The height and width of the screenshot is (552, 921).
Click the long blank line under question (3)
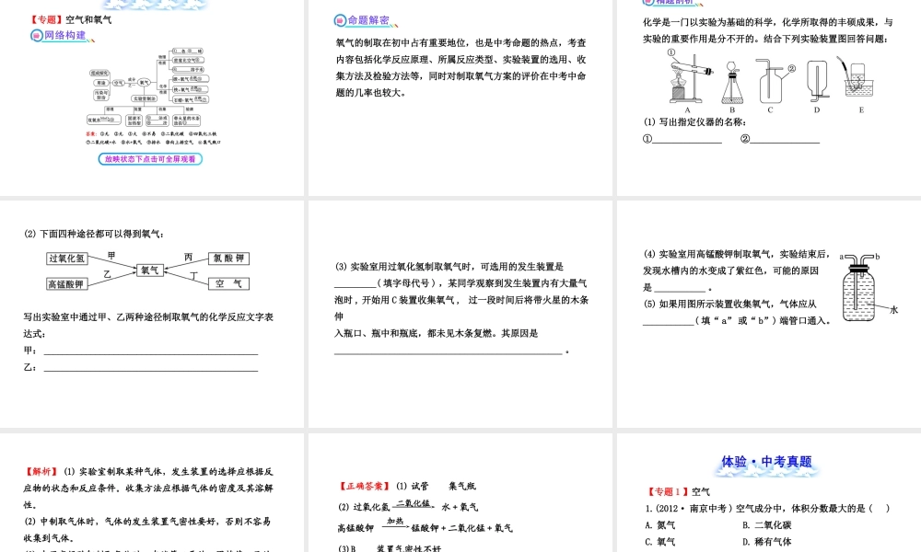point(449,351)
